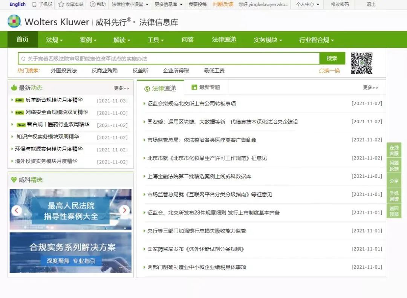The height and width of the screenshot is (298, 407).
Task: Select hot search term 外国投资法
Action: pyautogui.click(x=64, y=70)
